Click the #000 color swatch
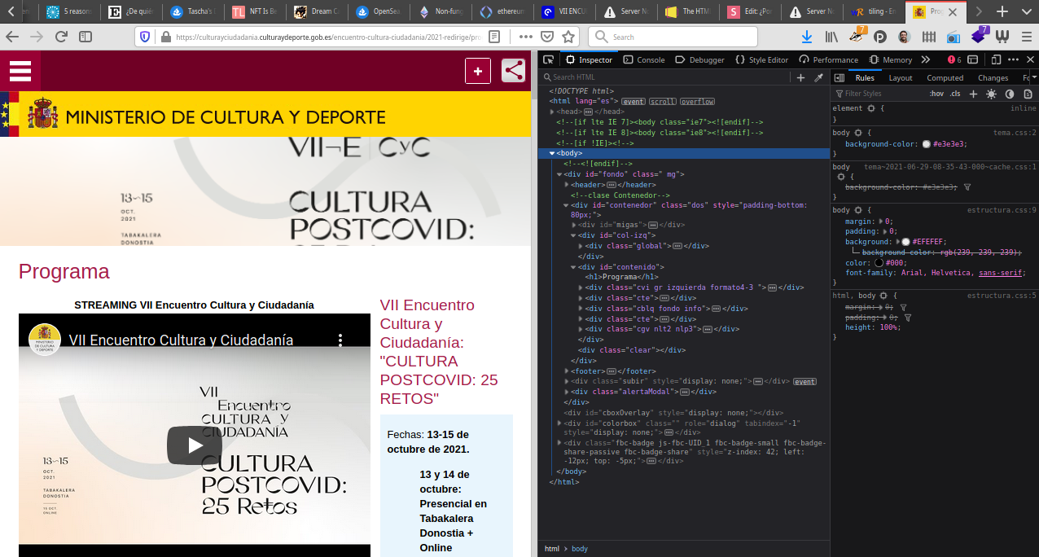 tap(879, 263)
